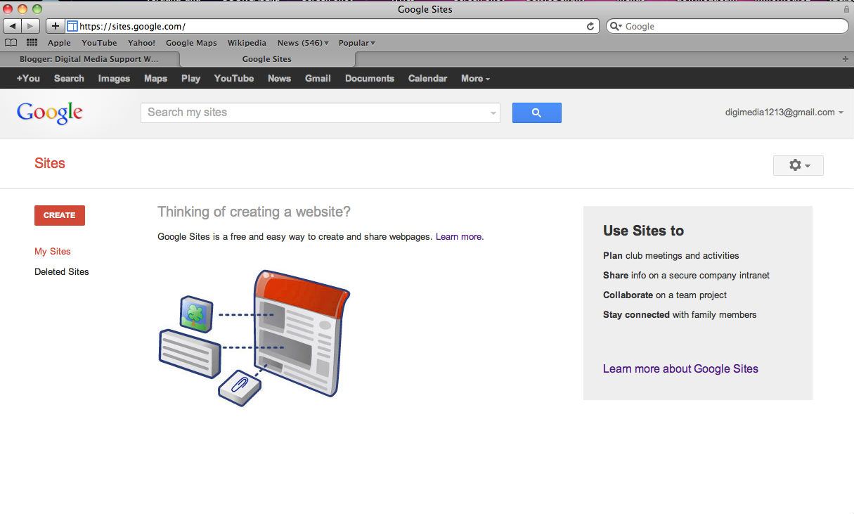The height and width of the screenshot is (514, 854).
Task: Click the Sites heading link
Action: click(50, 163)
